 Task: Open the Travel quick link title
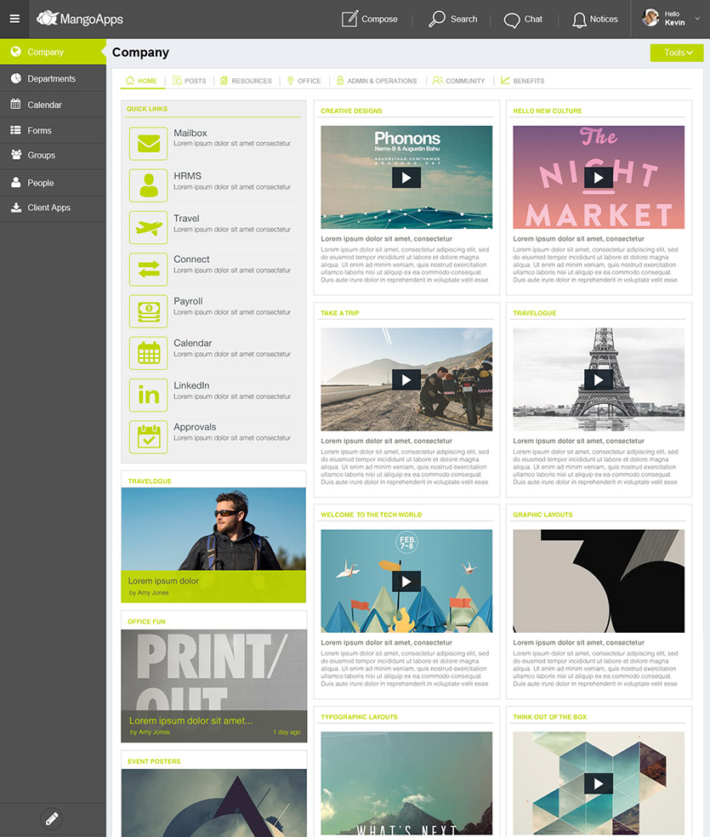[186, 219]
